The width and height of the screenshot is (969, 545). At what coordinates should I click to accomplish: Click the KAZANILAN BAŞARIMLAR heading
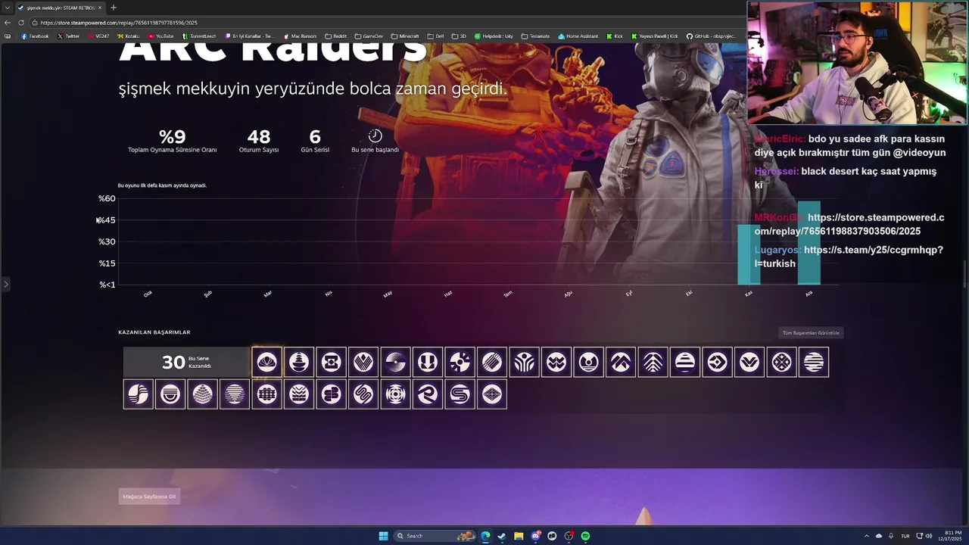pyautogui.click(x=154, y=332)
